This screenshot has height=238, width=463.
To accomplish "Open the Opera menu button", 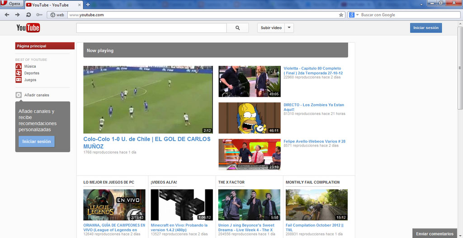I will (12, 4).
